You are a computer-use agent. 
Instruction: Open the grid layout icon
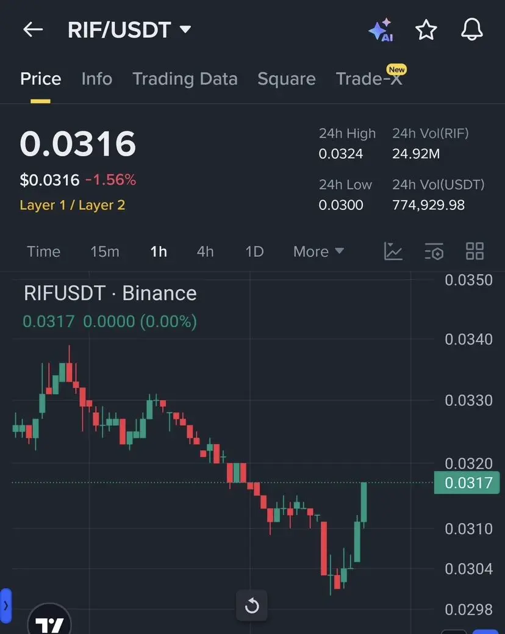coord(475,251)
